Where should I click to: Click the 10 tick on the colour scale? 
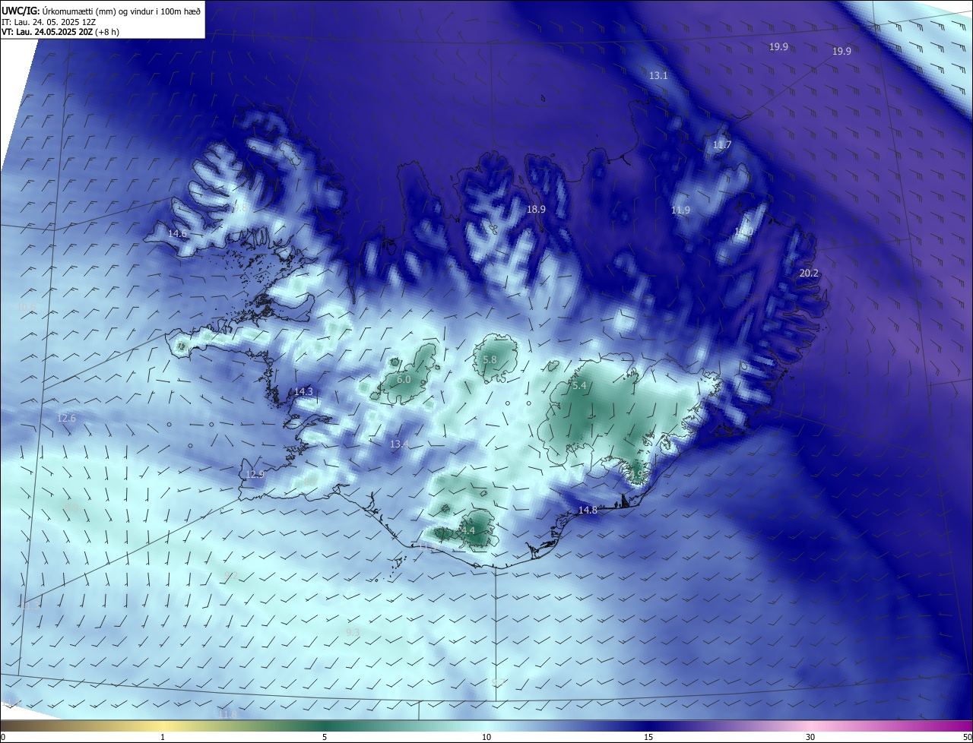pos(486,737)
